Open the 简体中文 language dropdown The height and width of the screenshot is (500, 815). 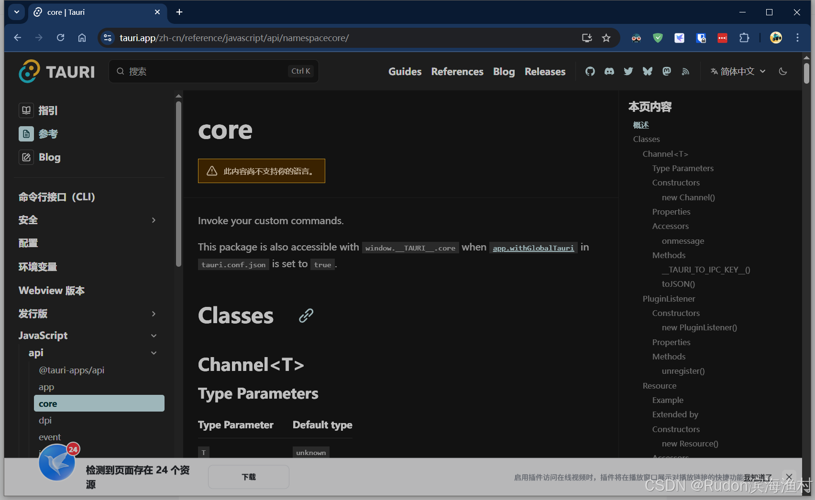(x=738, y=71)
